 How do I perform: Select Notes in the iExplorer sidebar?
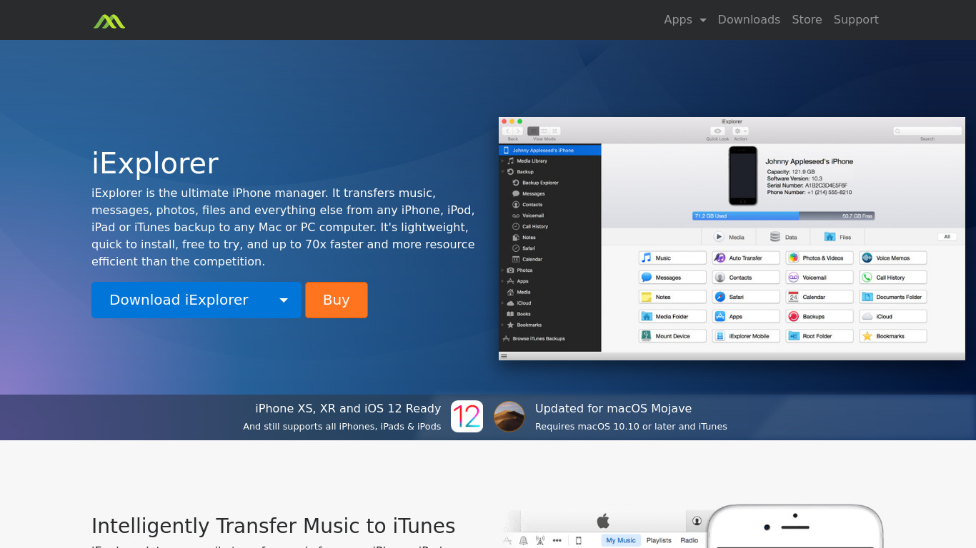[529, 238]
